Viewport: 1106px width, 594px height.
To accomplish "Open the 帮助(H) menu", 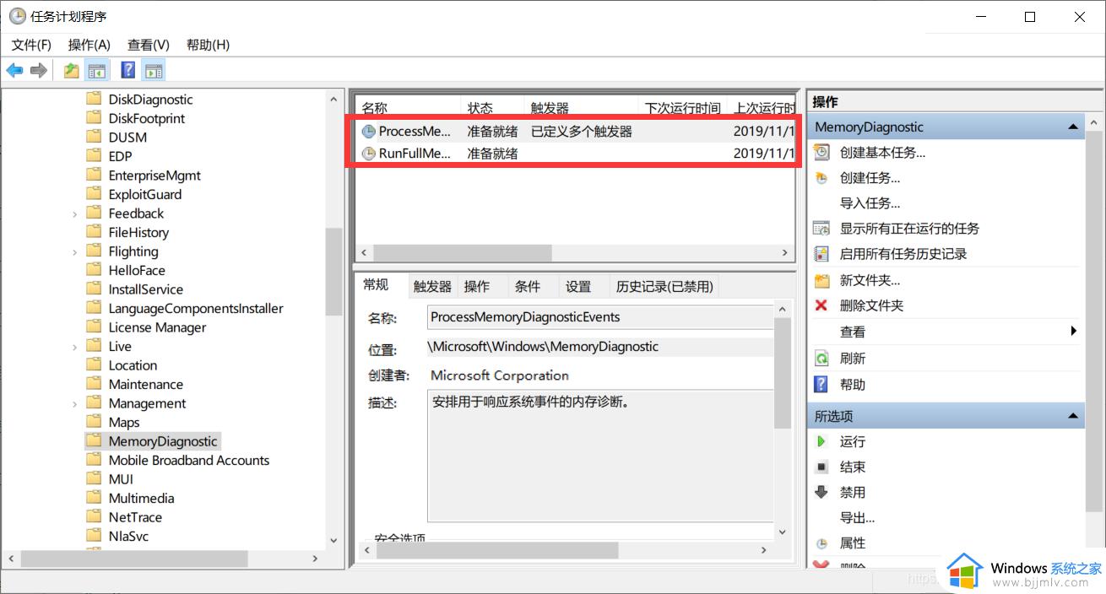I will point(208,45).
